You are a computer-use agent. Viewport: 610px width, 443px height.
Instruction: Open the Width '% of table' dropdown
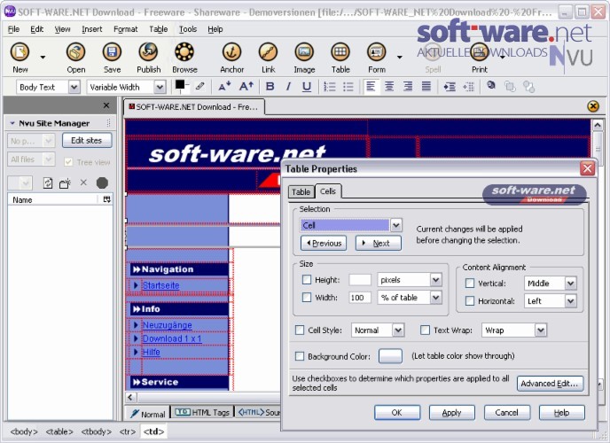(410, 298)
